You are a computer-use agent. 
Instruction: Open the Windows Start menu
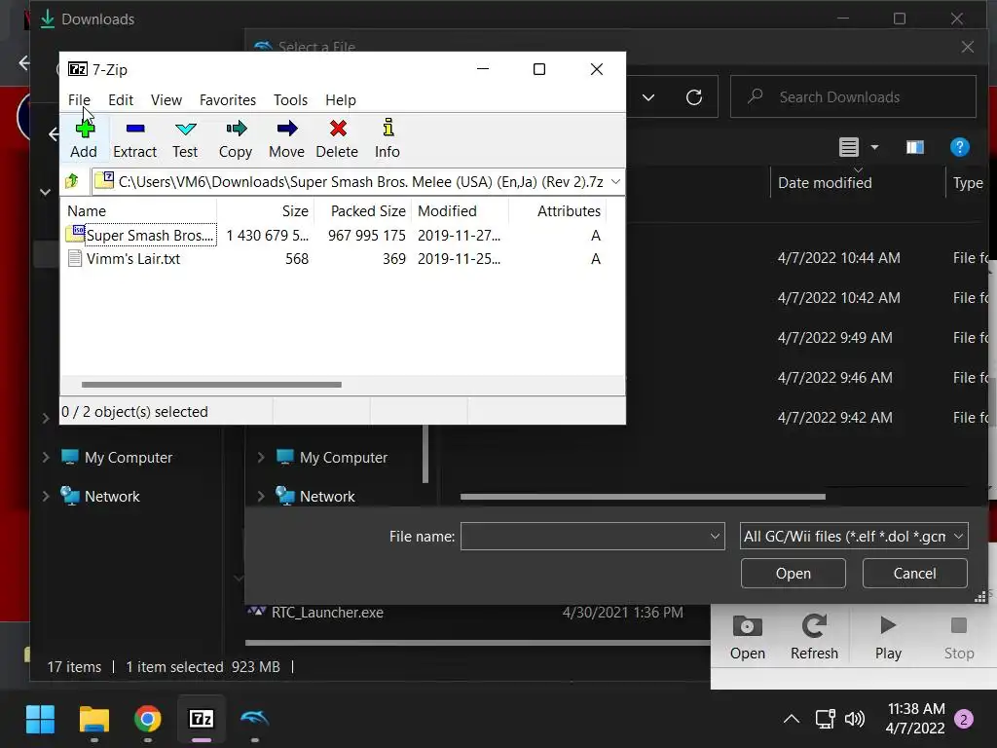(40, 720)
